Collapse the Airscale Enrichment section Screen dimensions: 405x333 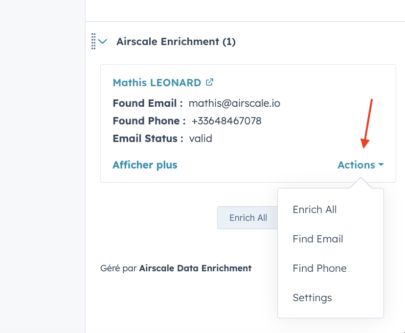[x=104, y=42]
